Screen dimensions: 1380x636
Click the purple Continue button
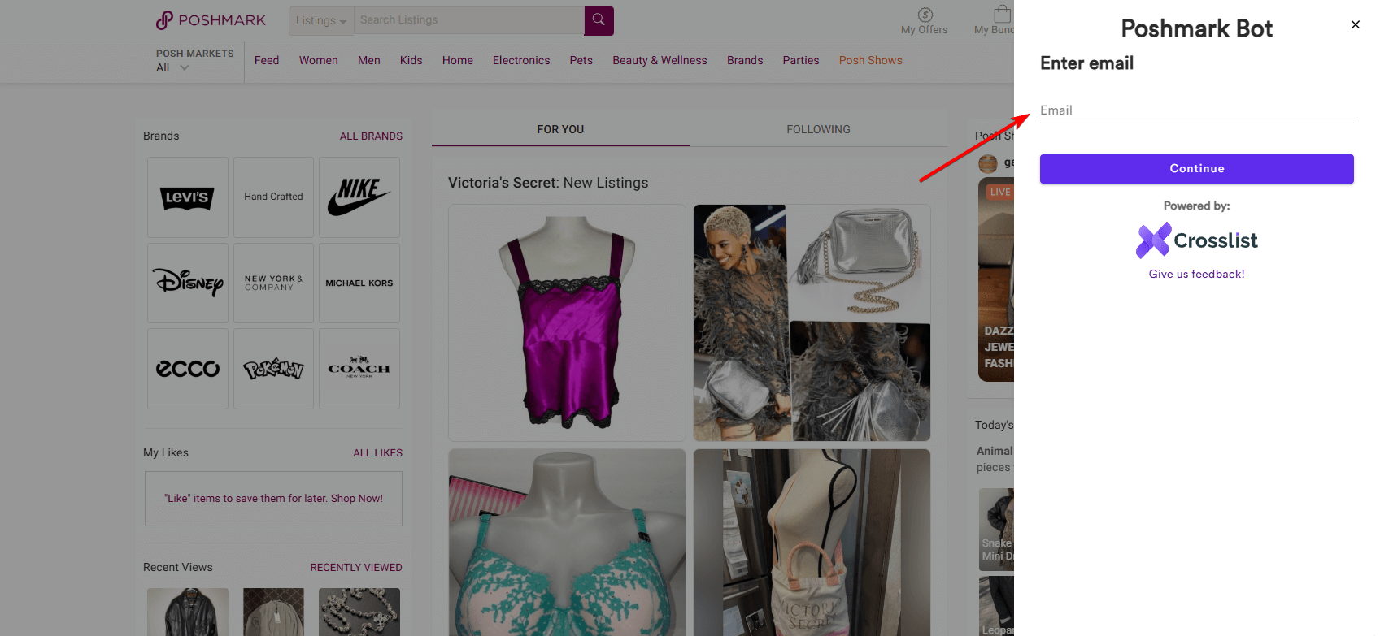(1196, 168)
